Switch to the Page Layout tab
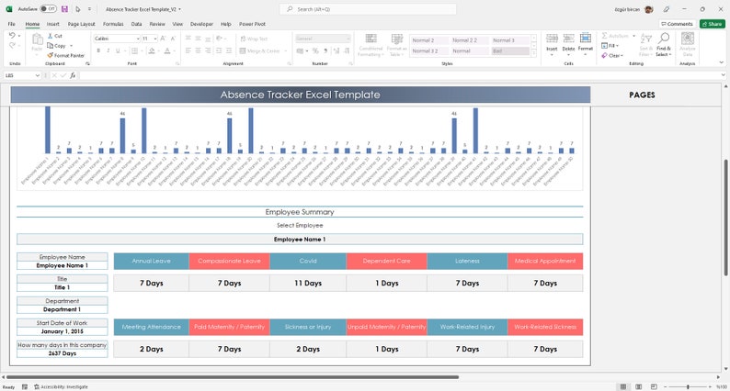 (82, 24)
